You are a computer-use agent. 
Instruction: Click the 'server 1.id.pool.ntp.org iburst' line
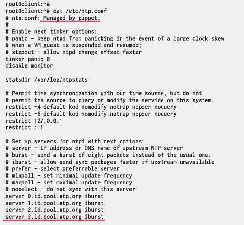coord(55,203)
